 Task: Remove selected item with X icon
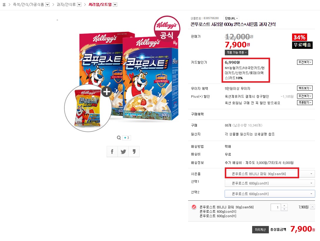coord(312,207)
